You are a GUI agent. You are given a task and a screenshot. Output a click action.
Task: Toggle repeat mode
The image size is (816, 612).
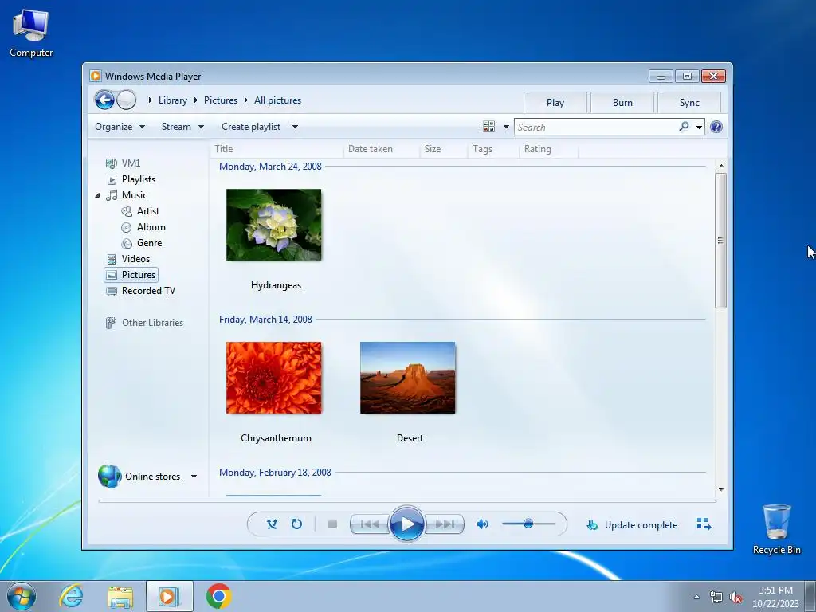point(296,524)
